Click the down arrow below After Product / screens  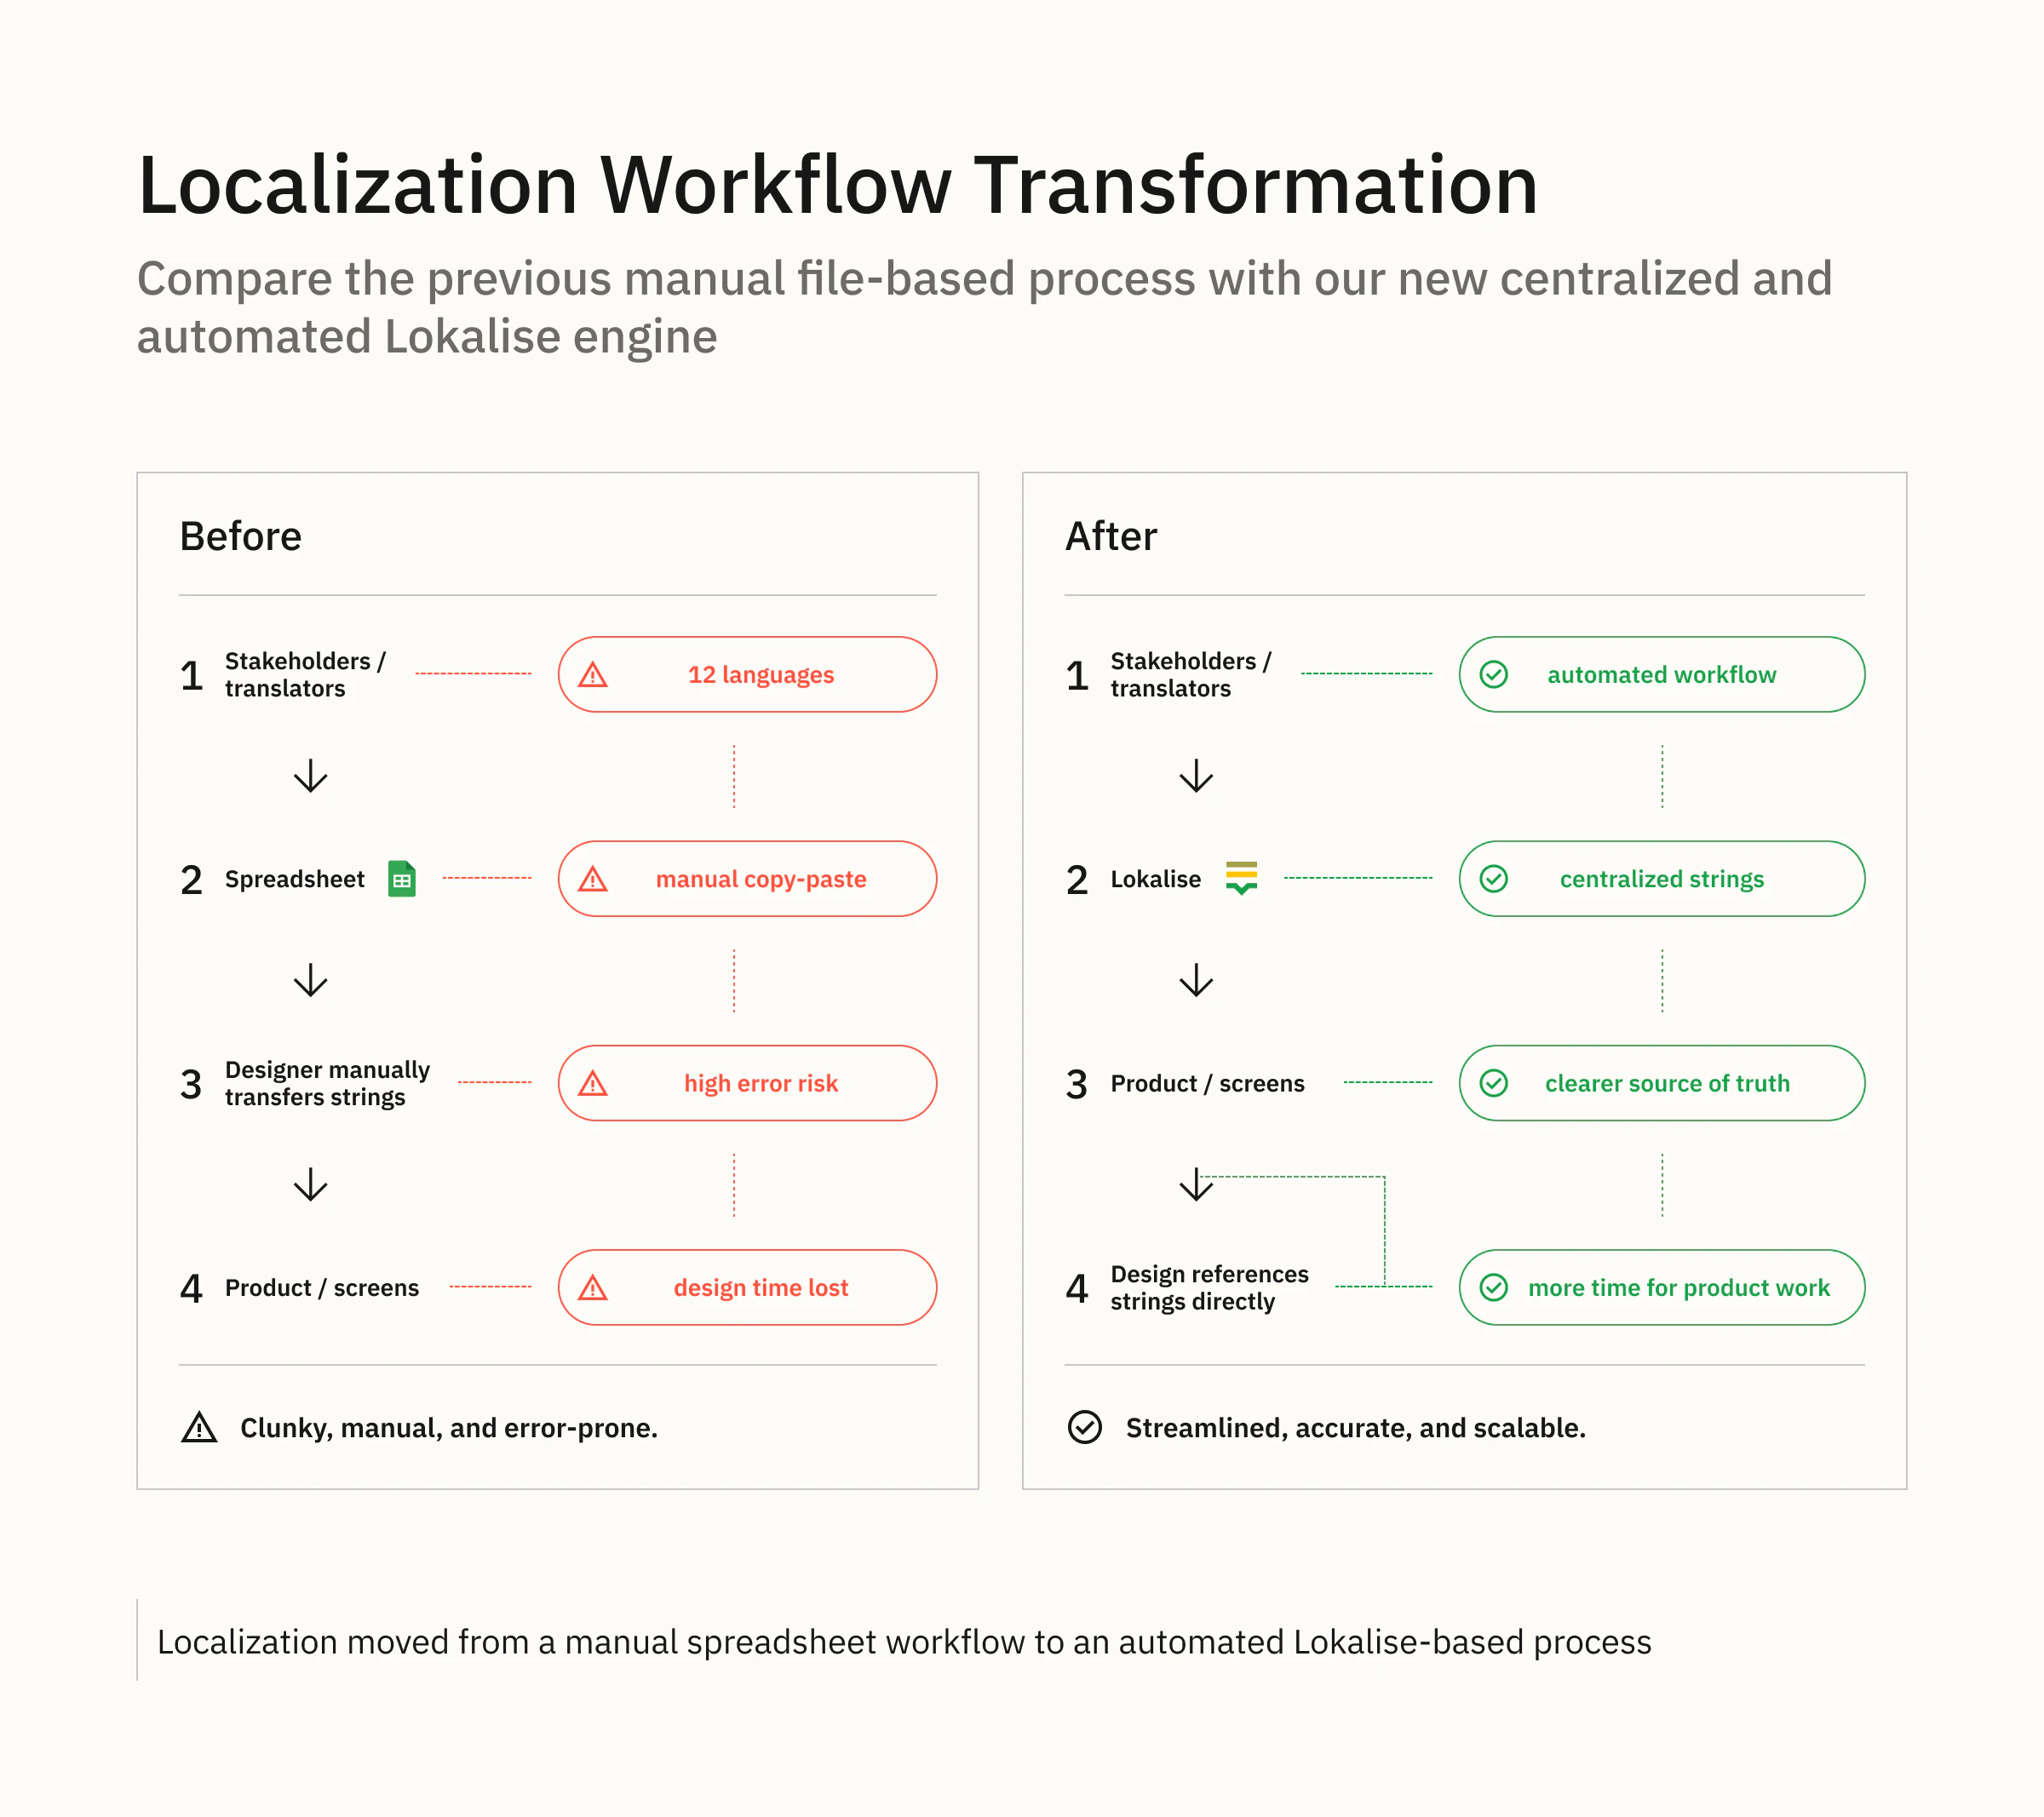(x=1196, y=1184)
